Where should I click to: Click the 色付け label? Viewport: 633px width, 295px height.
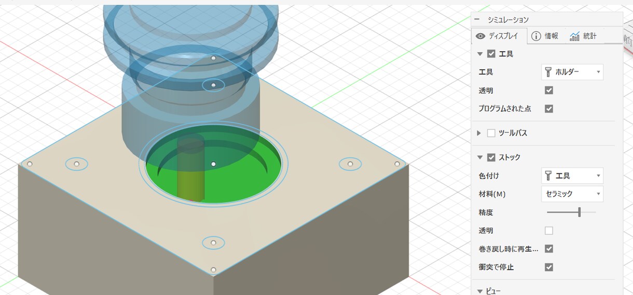coord(488,176)
